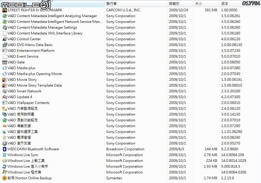
Task: Click the VAIO DVD Menu Data Basic icon
Action: pos(4,45)
